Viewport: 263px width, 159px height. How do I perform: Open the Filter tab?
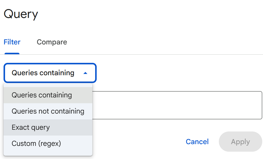pos(12,42)
